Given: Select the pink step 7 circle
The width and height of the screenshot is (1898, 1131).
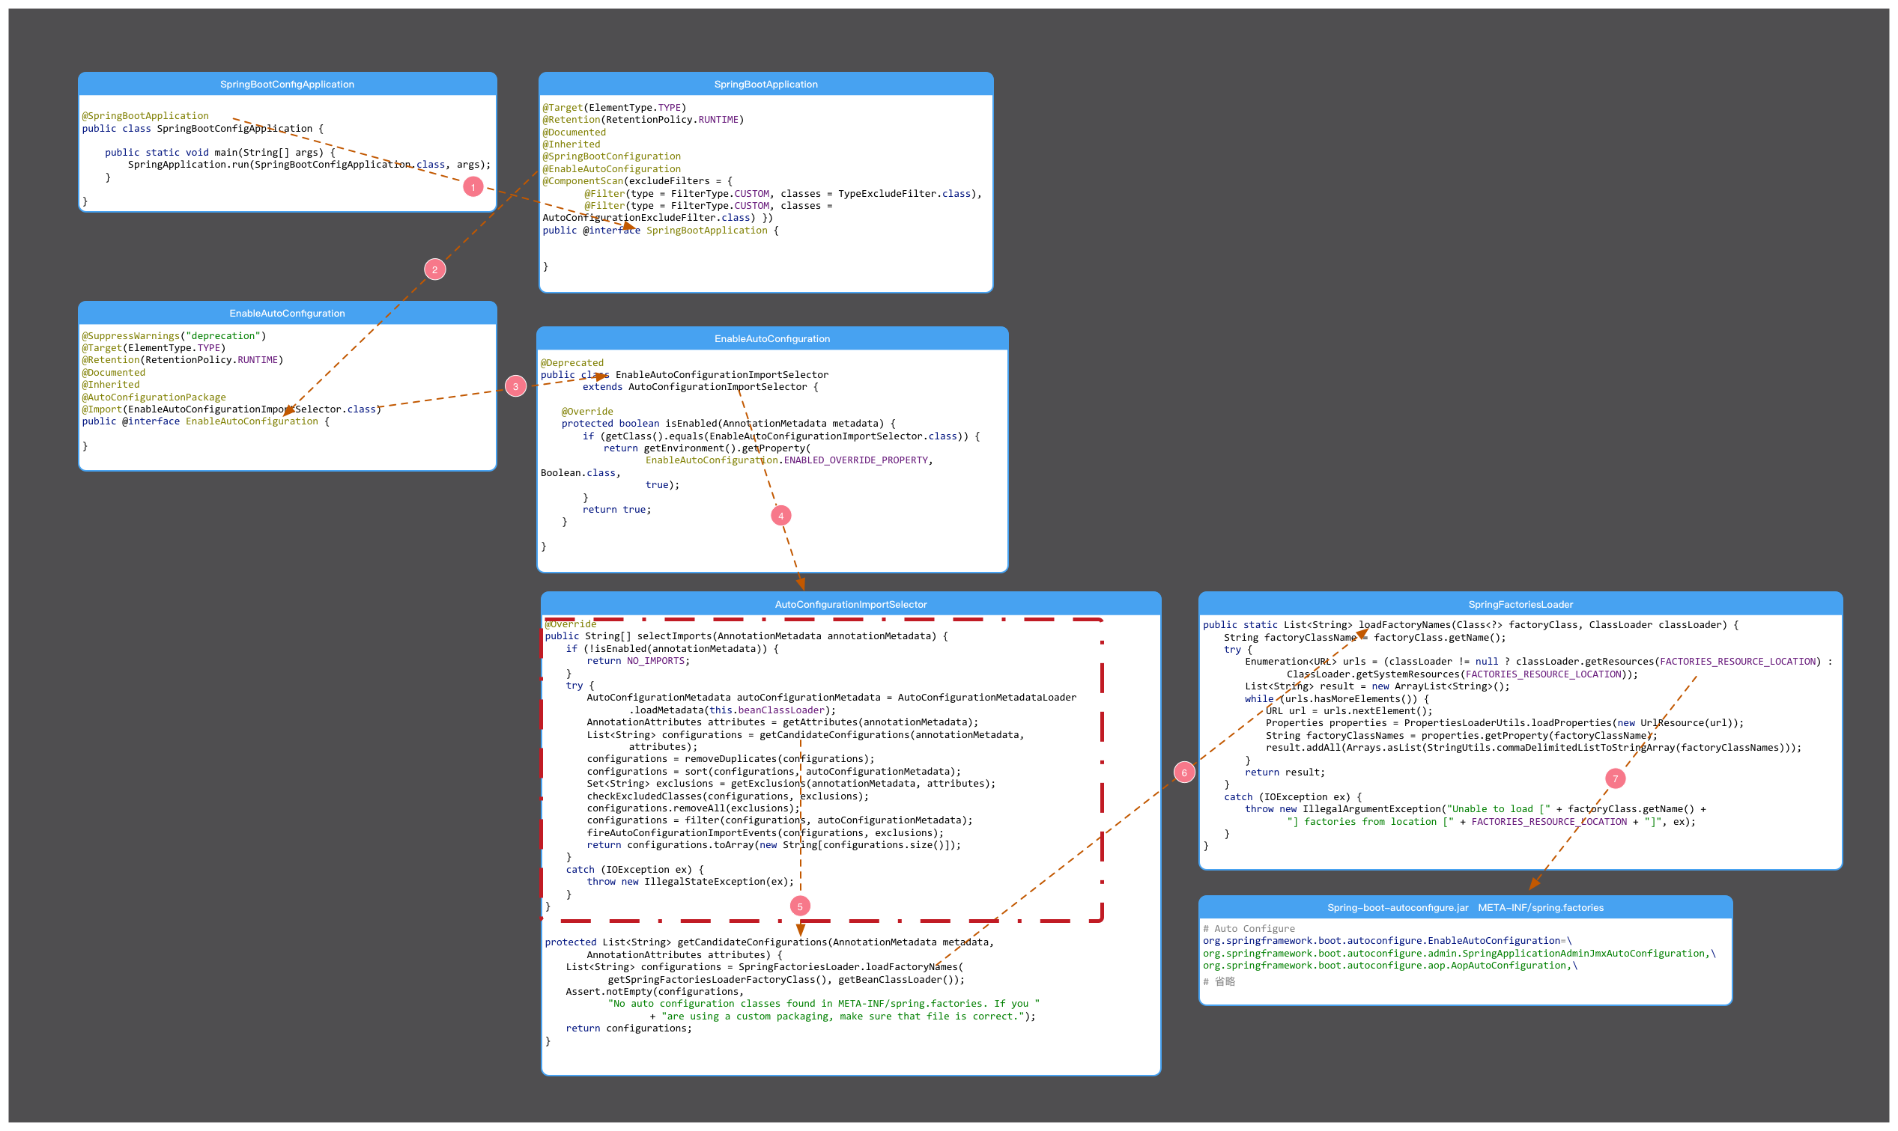Looking at the screenshot, I should tap(1614, 779).
